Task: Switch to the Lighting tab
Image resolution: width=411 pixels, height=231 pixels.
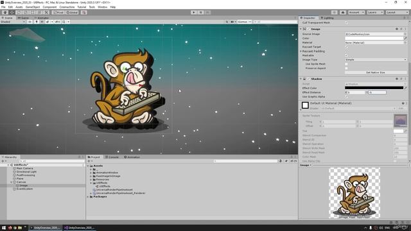Action: click(x=327, y=18)
